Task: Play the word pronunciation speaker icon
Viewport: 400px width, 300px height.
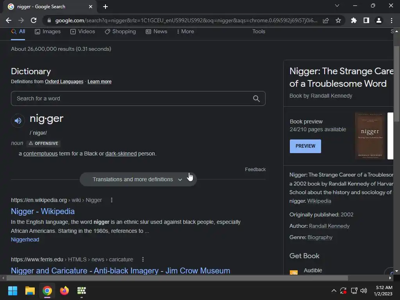Action: click(x=18, y=120)
